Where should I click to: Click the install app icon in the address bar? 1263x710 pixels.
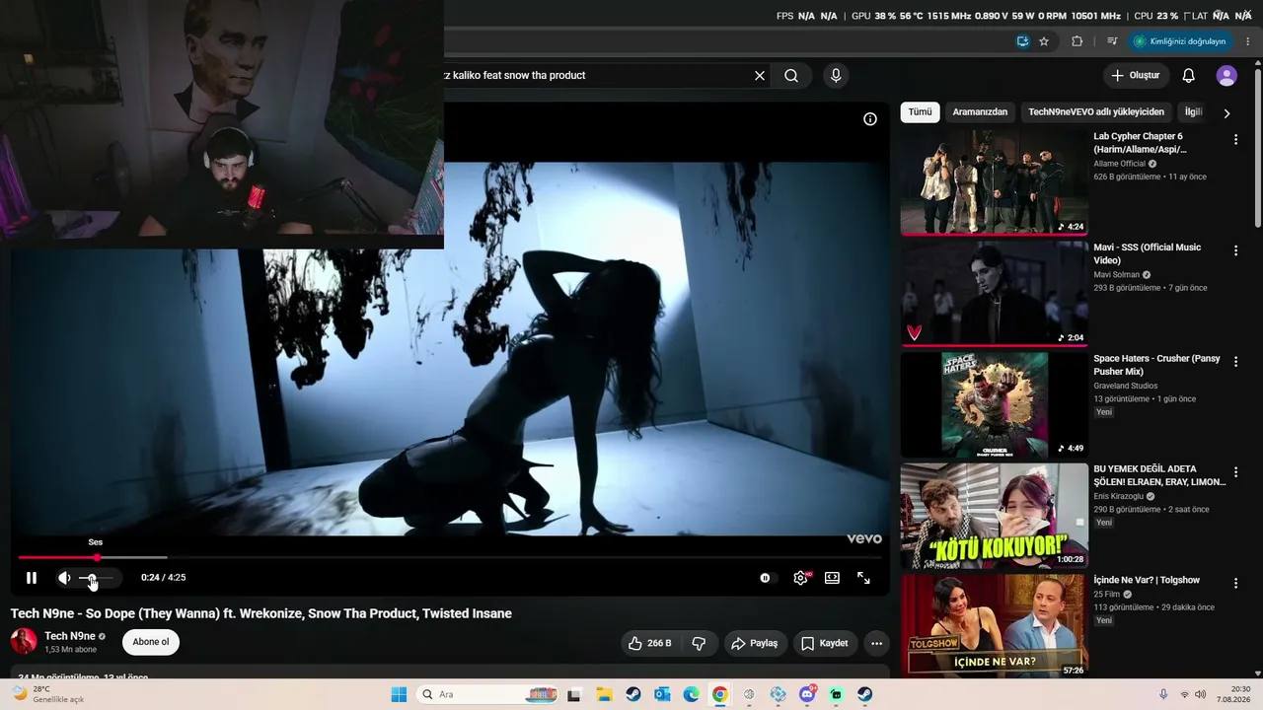coord(1023,41)
